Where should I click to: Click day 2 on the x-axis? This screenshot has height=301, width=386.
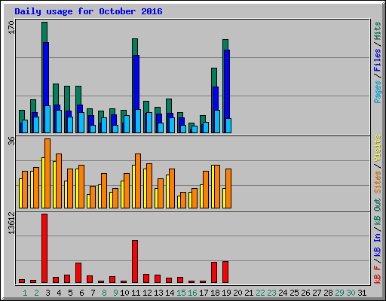(x=36, y=293)
